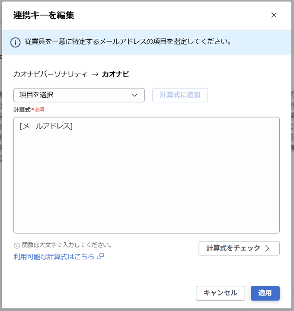Close the 連携キーを編集 dialog with X
The width and height of the screenshot is (294, 311).
[x=274, y=15]
